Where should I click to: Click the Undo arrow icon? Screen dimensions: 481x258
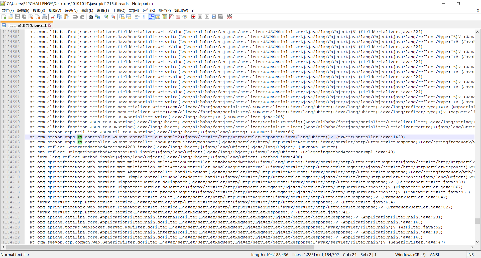click(x=75, y=17)
